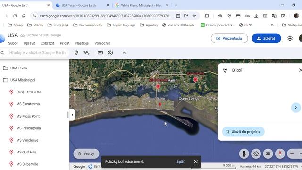Open the Agentúry bookmarks folder
This screenshot has height=170, width=302.
pyautogui.click(x=149, y=25)
